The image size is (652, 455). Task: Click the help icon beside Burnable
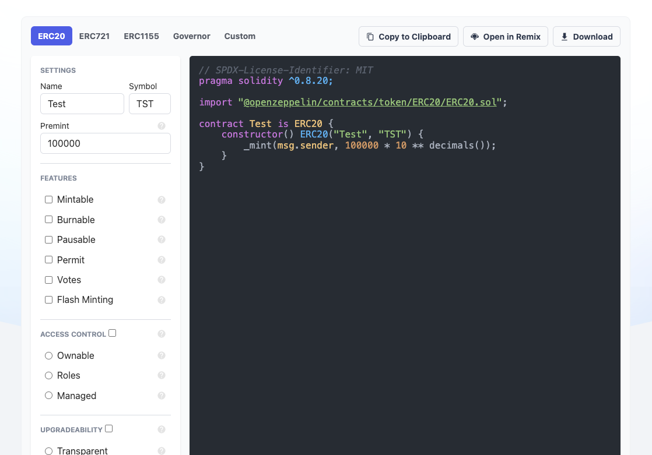[x=162, y=220]
